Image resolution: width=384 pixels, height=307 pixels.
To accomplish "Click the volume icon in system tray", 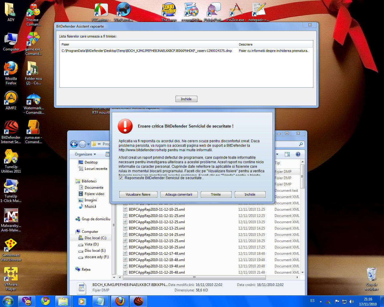I will tap(352, 302).
